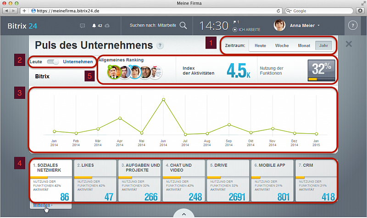Open the Drive card
This screenshot has height=218, width=367.
click(x=228, y=180)
